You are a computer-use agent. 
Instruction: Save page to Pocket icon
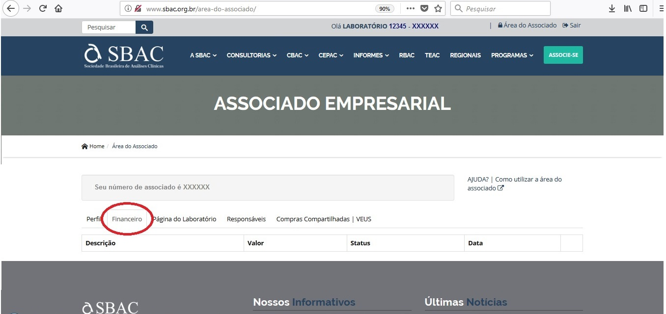[x=424, y=8]
